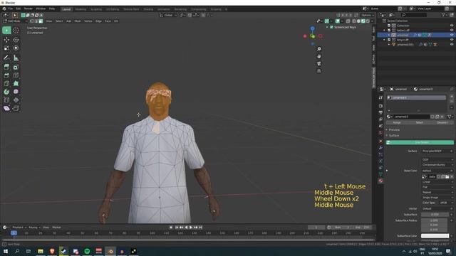The width and height of the screenshot is (456, 256).
Task: Open the Christensen-Burley subsurface method dropdown
Action: pyautogui.click(x=437, y=165)
